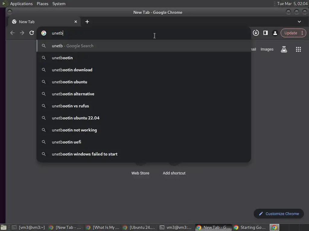This screenshot has height=231, width=309.
Task: Open the Google apps grid
Action: click(298, 49)
